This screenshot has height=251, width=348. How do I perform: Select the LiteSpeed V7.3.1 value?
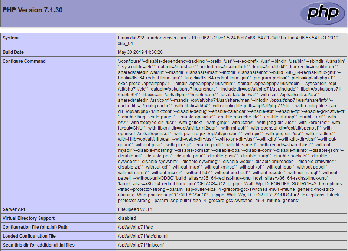pos(136,209)
